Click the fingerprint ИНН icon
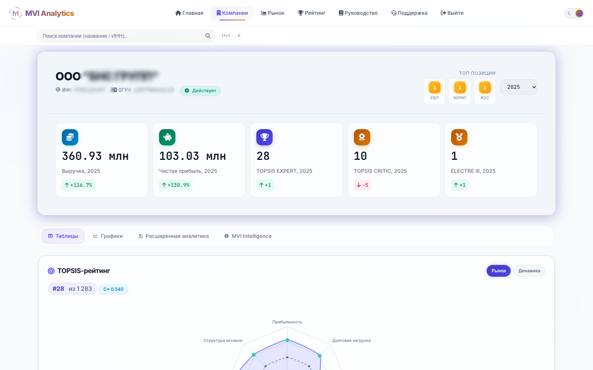This screenshot has height=370, width=593. tap(58, 90)
